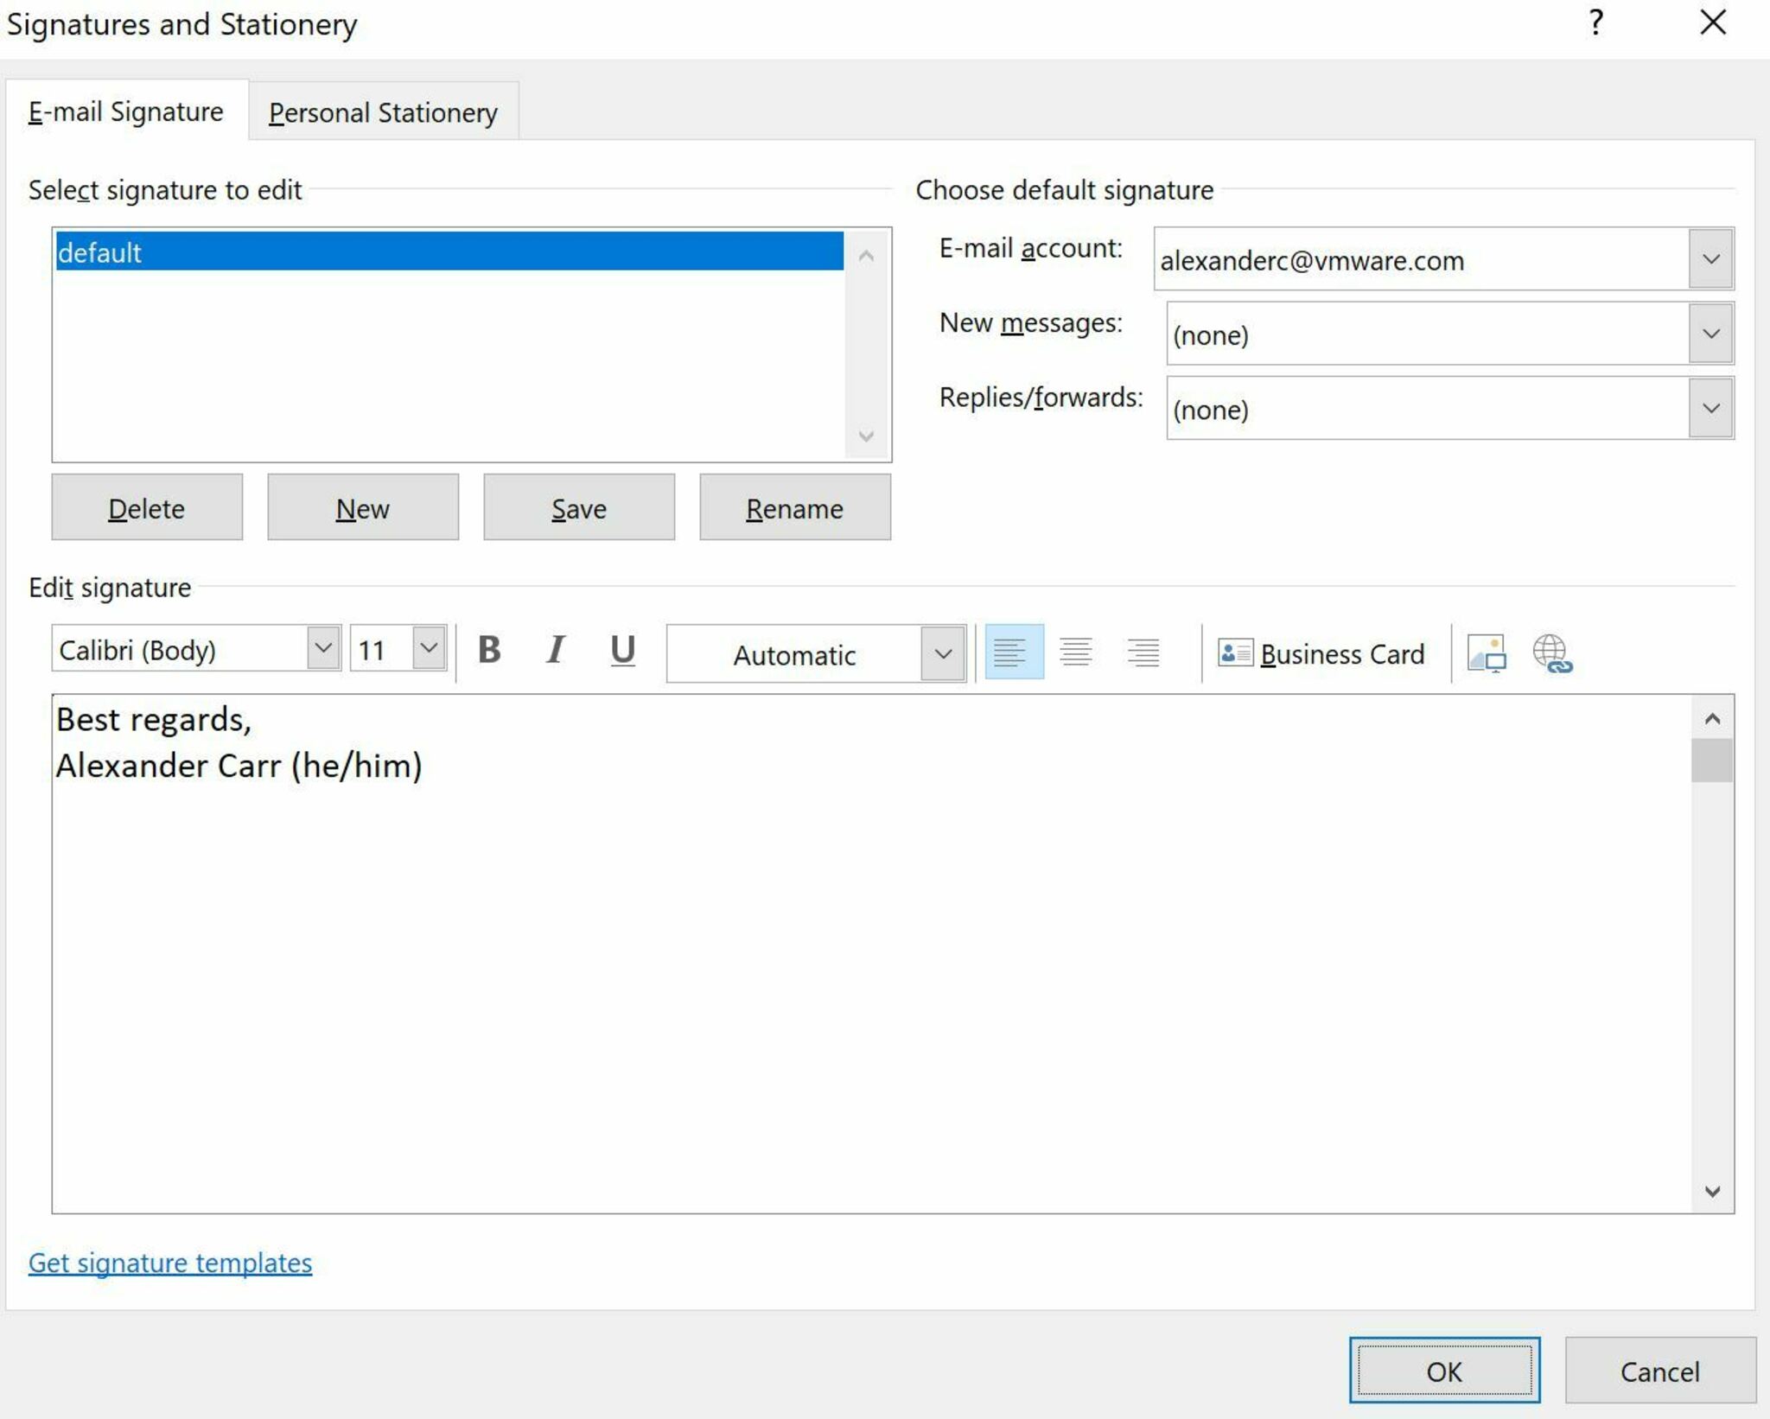1770x1419 pixels.
Task: Toggle Italic formatting for signature
Action: pos(556,651)
